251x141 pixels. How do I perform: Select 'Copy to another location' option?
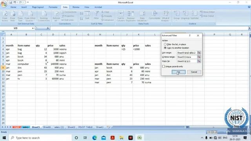pos(165,48)
